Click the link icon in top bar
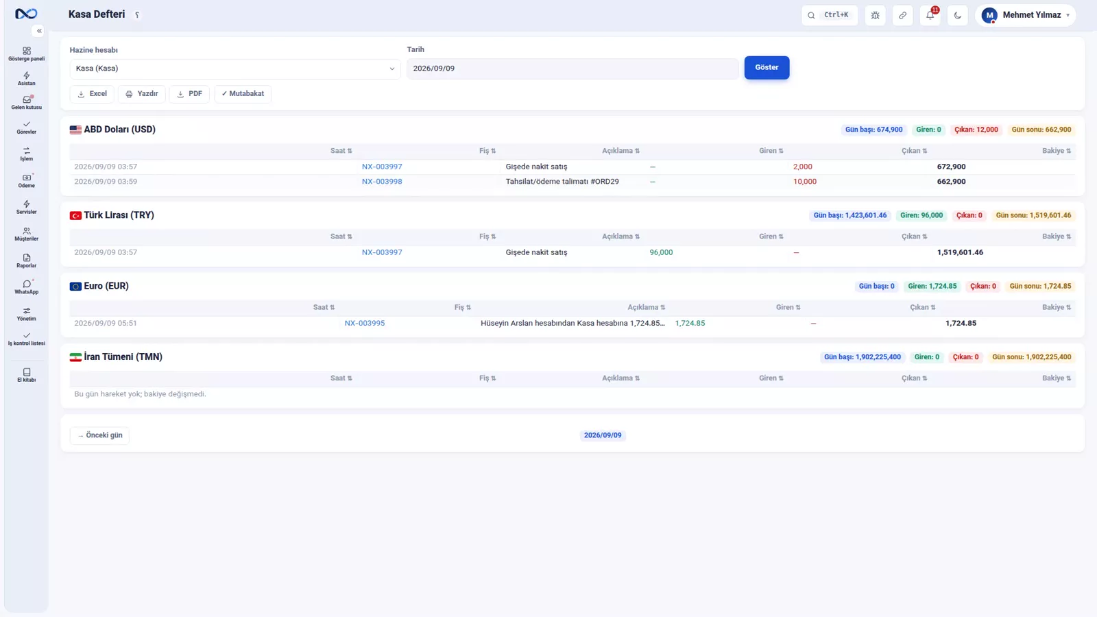 click(903, 15)
